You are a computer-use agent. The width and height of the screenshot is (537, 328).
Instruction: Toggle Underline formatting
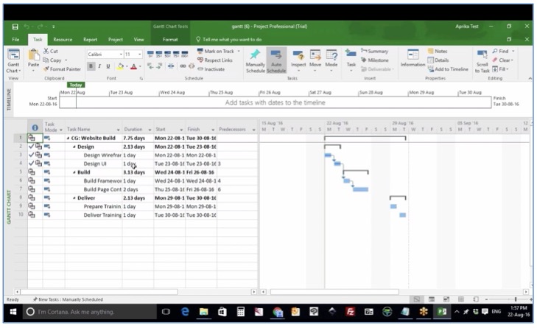point(108,66)
